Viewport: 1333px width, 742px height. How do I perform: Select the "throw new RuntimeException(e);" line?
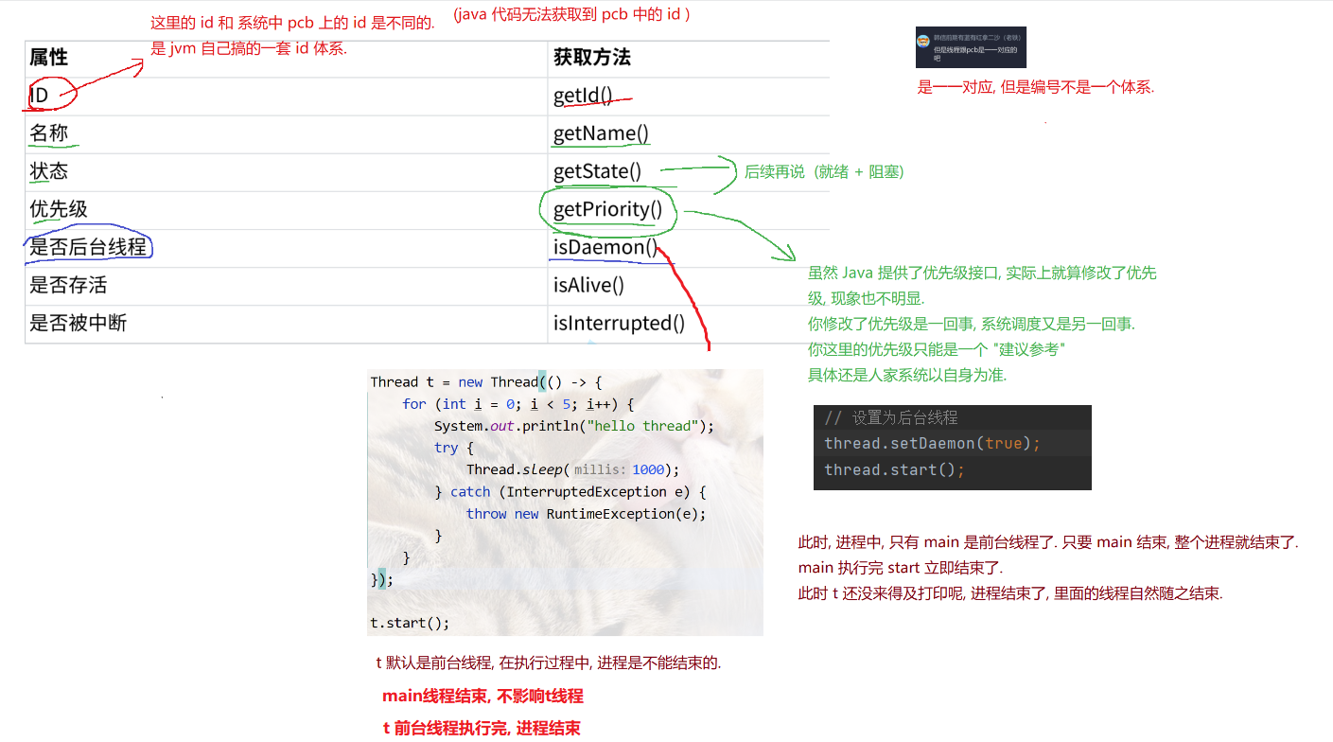tap(587, 514)
